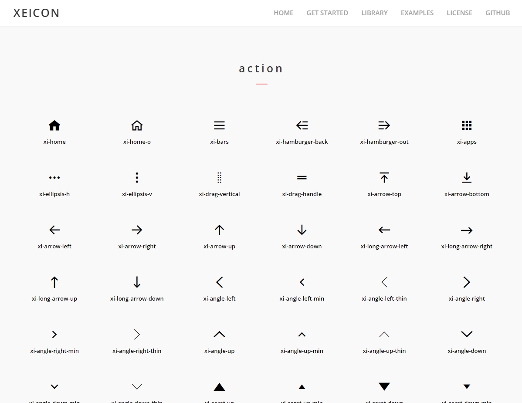Choose the xi-long-arrow-down icon

[x=137, y=282]
